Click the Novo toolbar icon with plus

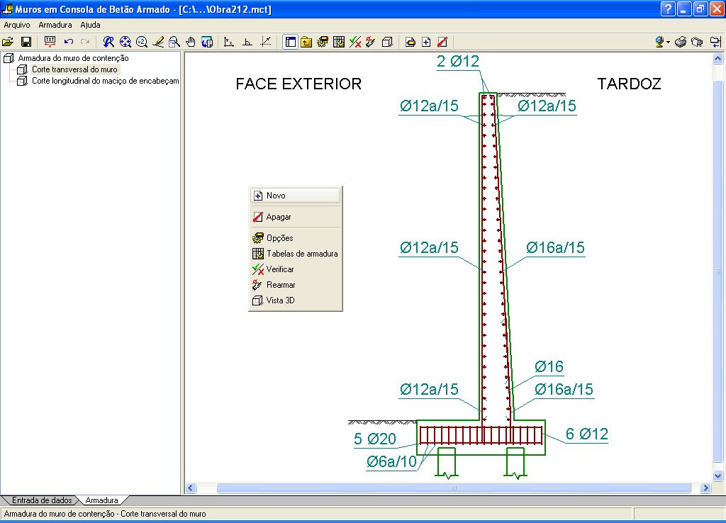pos(426,42)
